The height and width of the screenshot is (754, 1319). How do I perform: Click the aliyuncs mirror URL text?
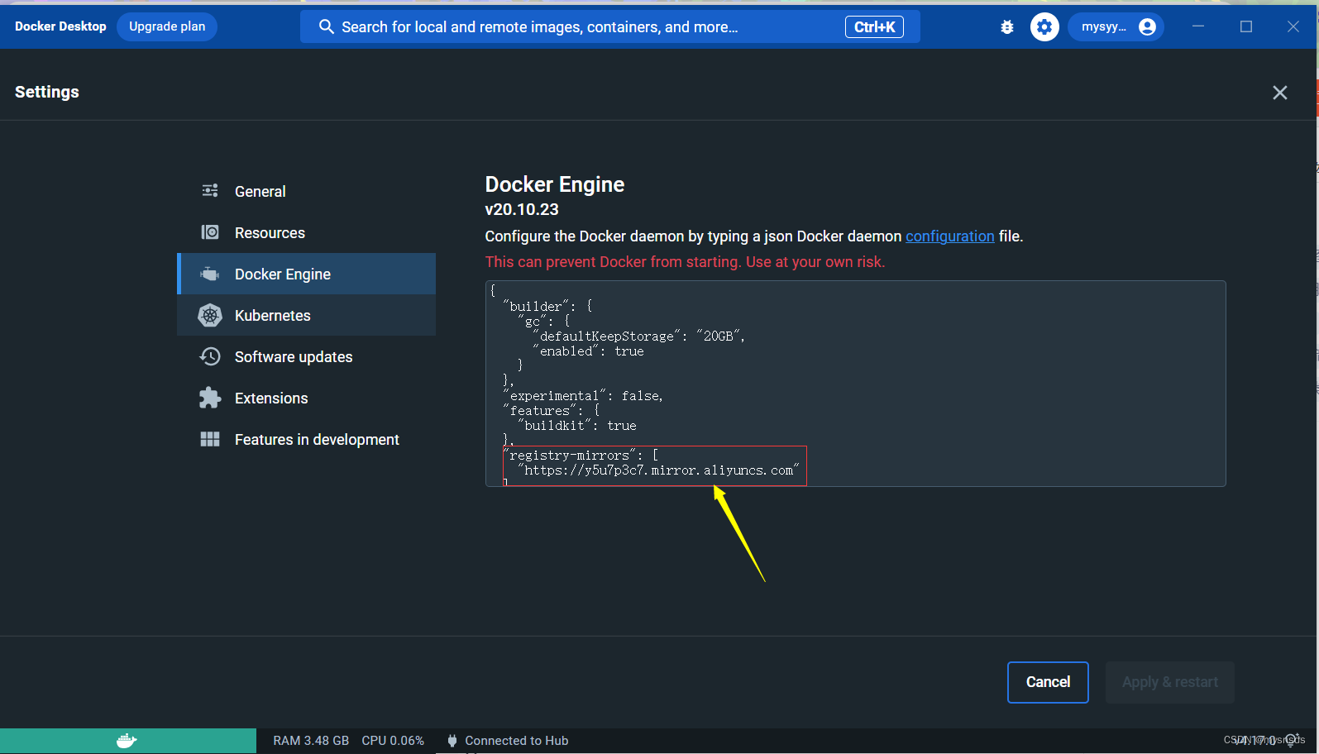click(658, 470)
